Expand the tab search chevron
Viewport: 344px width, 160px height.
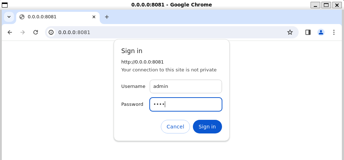9,17
